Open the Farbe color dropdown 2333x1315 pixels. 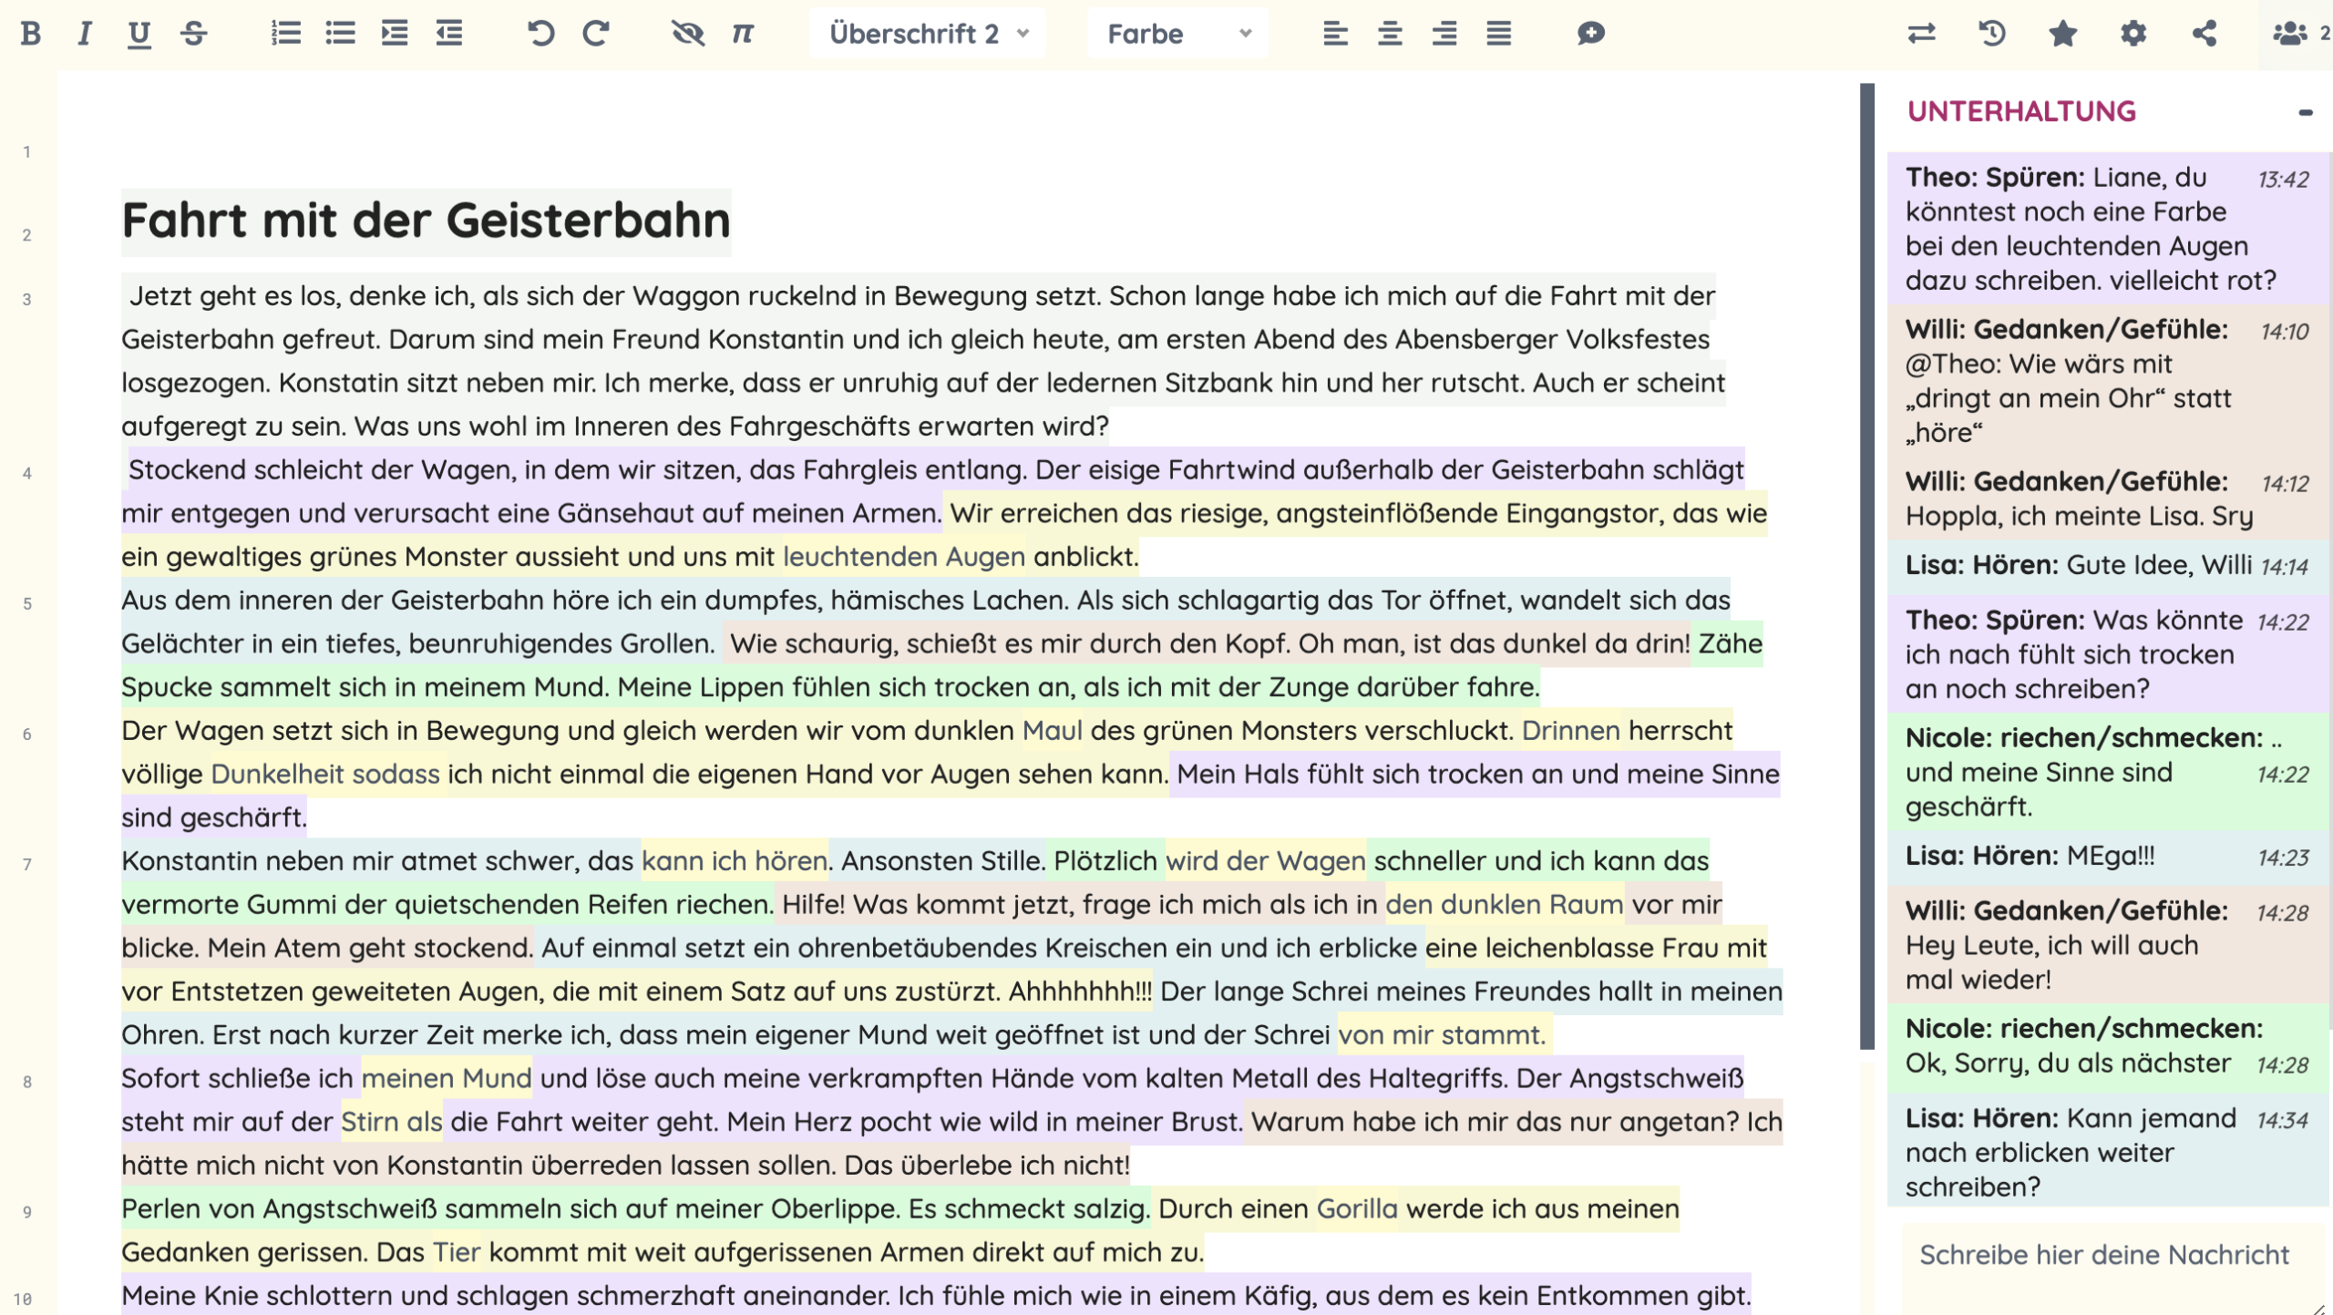pyautogui.click(x=1177, y=34)
